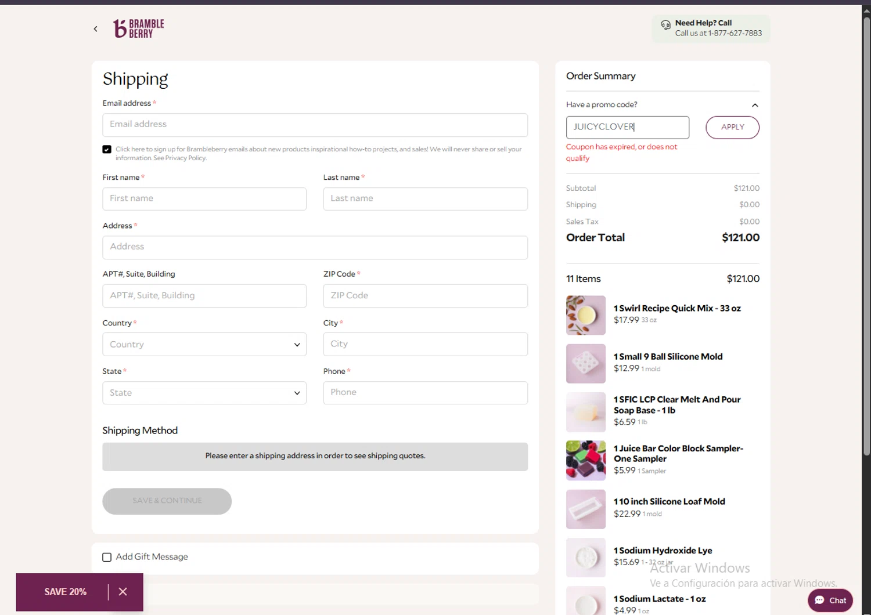Viewport: 871px width, 615px height.
Task: Open the State dropdown
Action: [x=204, y=393]
